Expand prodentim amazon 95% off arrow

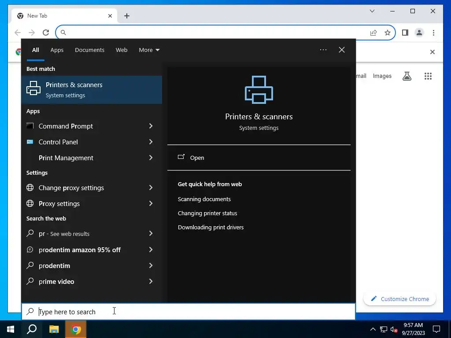coord(151,250)
